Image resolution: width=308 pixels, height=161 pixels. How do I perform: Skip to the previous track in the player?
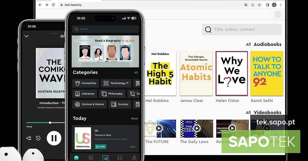pos(28,138)
